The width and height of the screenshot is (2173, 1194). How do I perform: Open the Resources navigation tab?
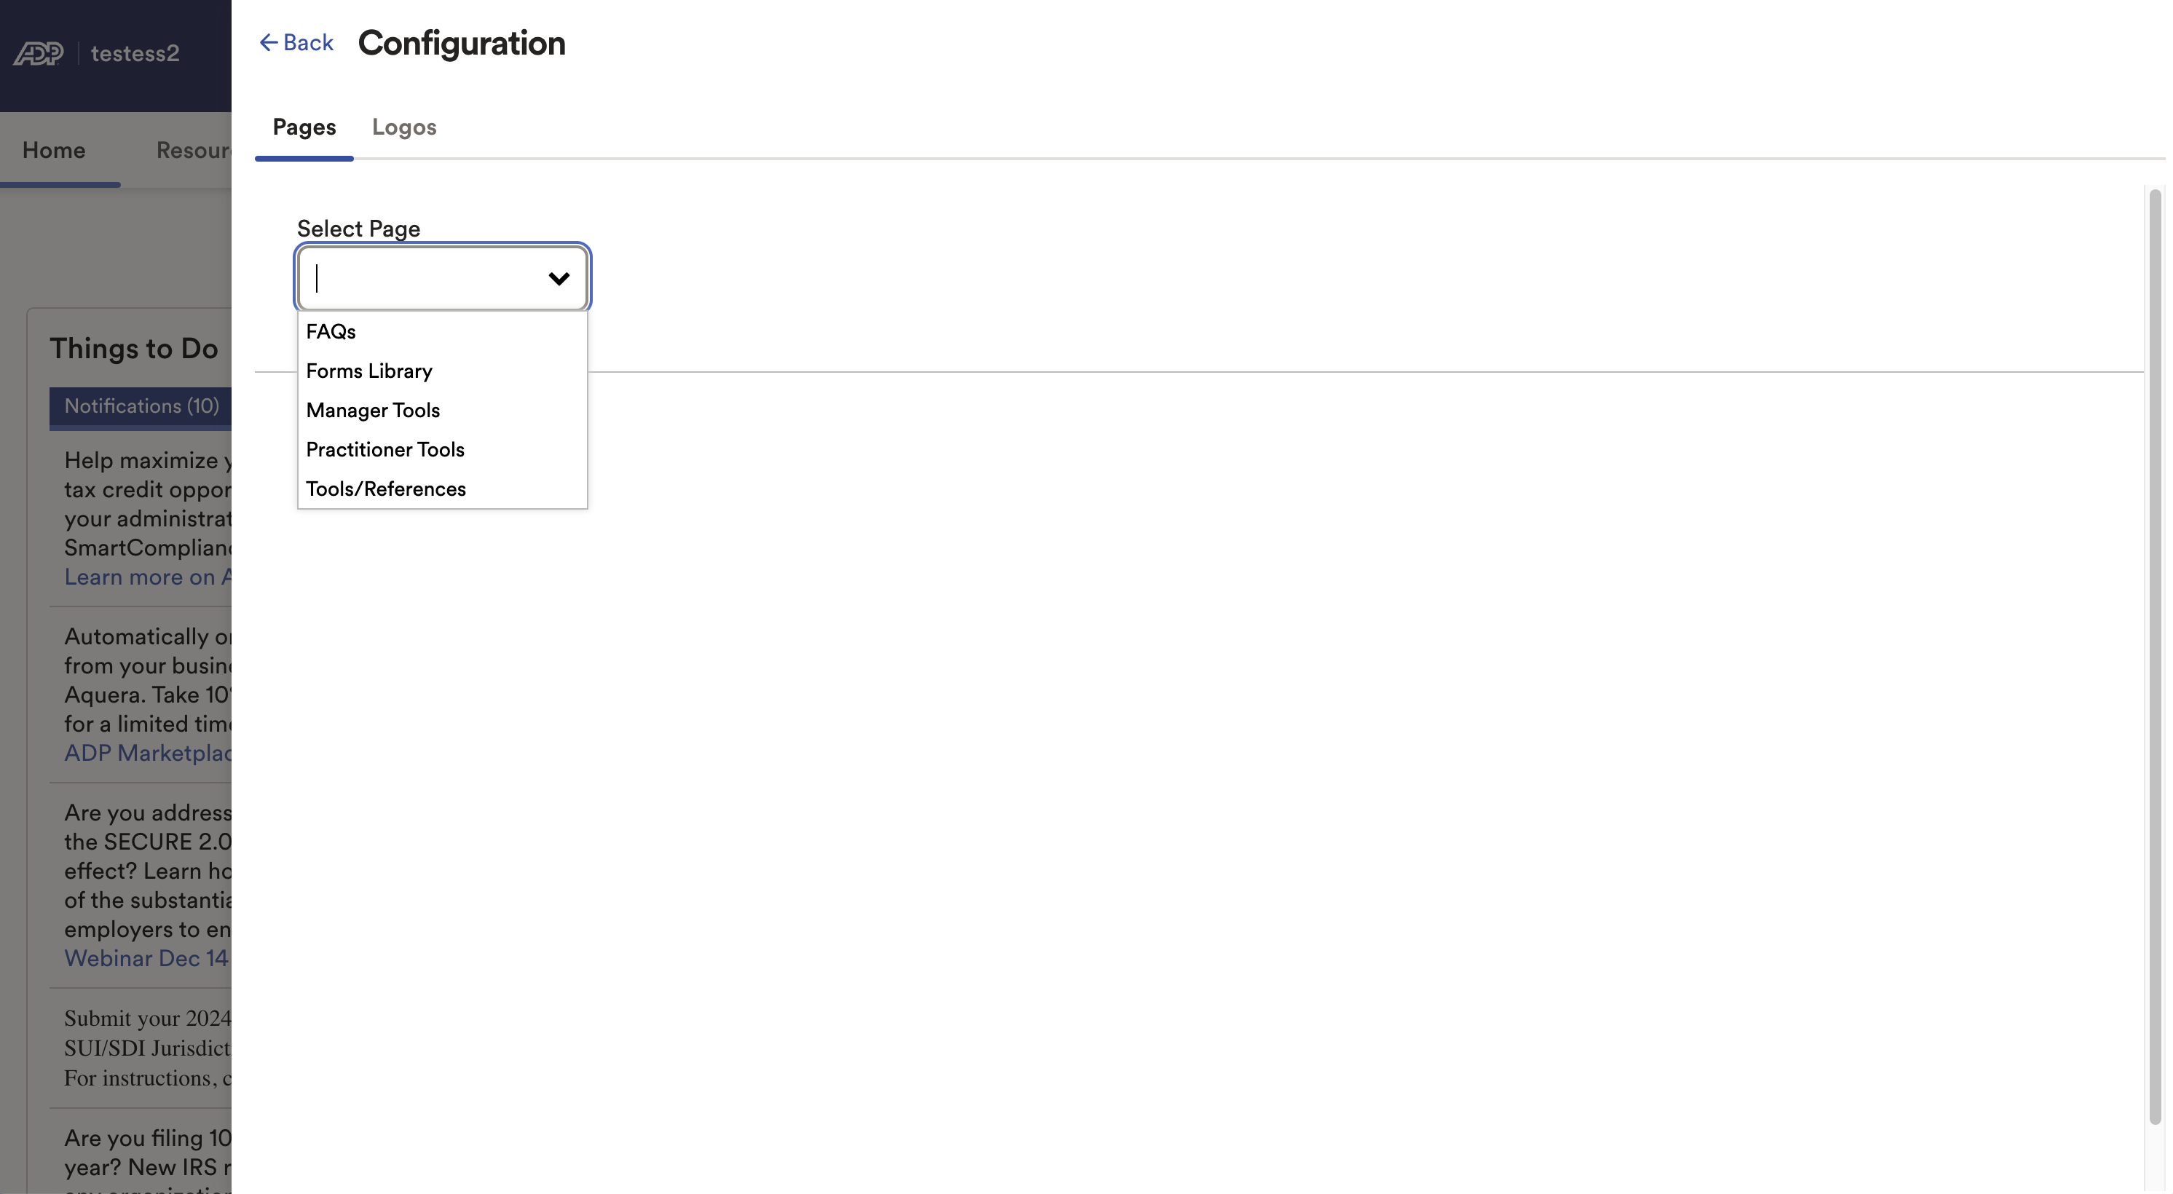(x=193, y=150)
